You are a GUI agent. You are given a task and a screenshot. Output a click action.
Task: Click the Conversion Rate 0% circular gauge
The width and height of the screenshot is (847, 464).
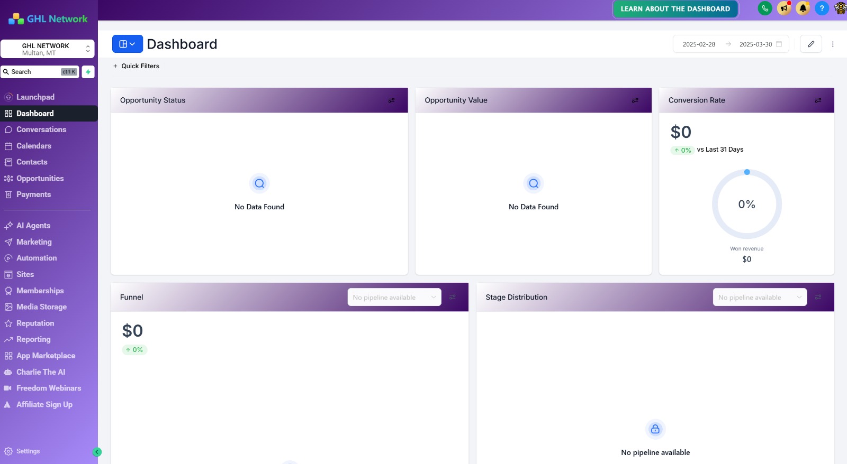(747, 204)
